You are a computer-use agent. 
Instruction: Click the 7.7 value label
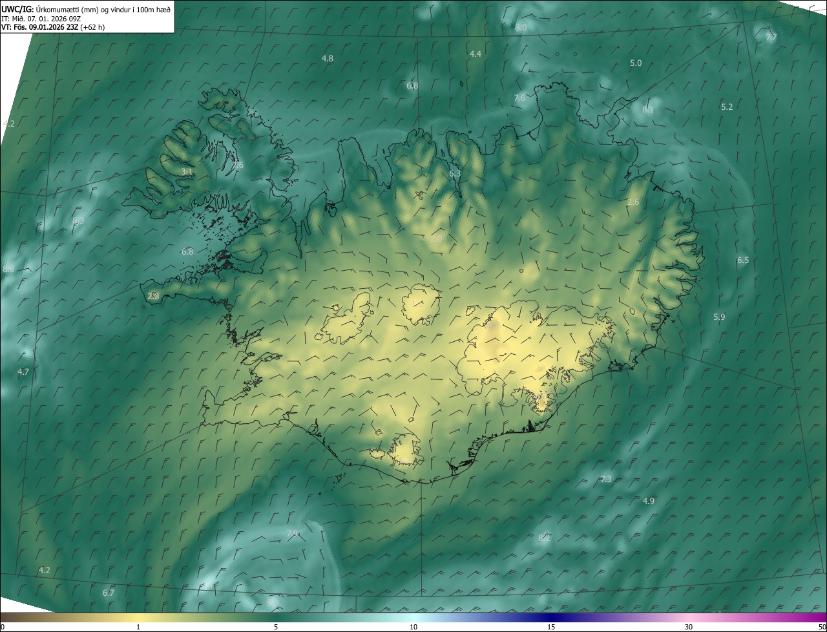771,38
